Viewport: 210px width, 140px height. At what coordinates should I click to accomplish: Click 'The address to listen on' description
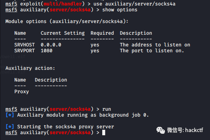click(x=155, y=45)
